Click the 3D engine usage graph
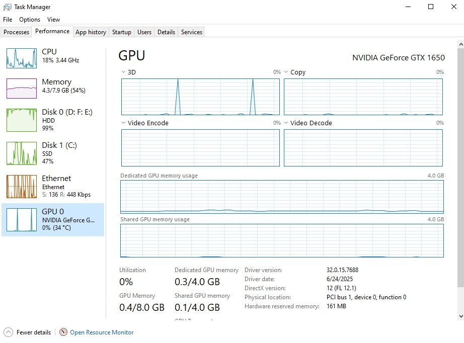Screen dimensions: 464x343 pos(200,97)
